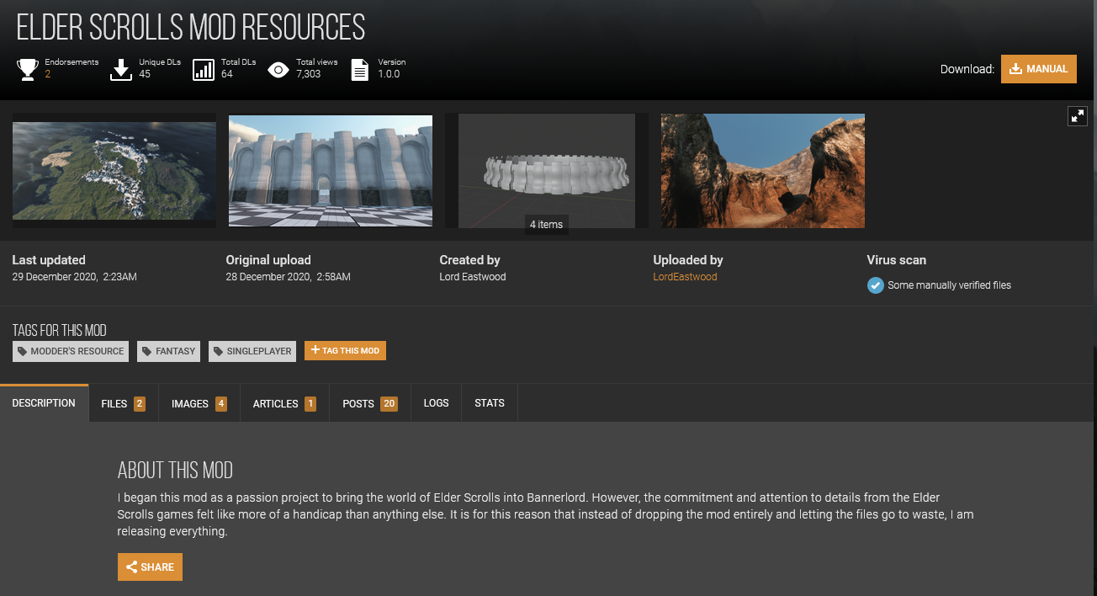Image resolution: width=1097 pixels, height=596 pixels.
Task: Click the Tags For This Mod heading
Action: [60, 330]
